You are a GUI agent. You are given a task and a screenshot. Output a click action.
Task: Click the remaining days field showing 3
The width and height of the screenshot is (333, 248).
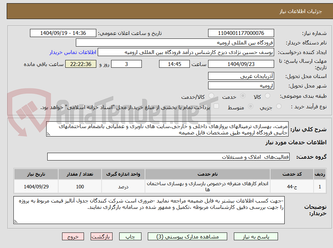coord(126,64)
